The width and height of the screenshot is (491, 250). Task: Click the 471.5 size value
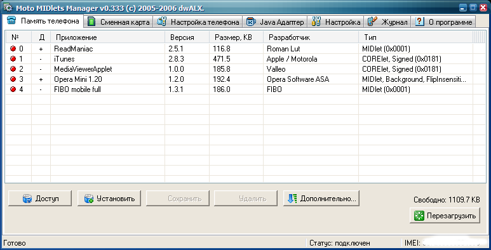222,59
